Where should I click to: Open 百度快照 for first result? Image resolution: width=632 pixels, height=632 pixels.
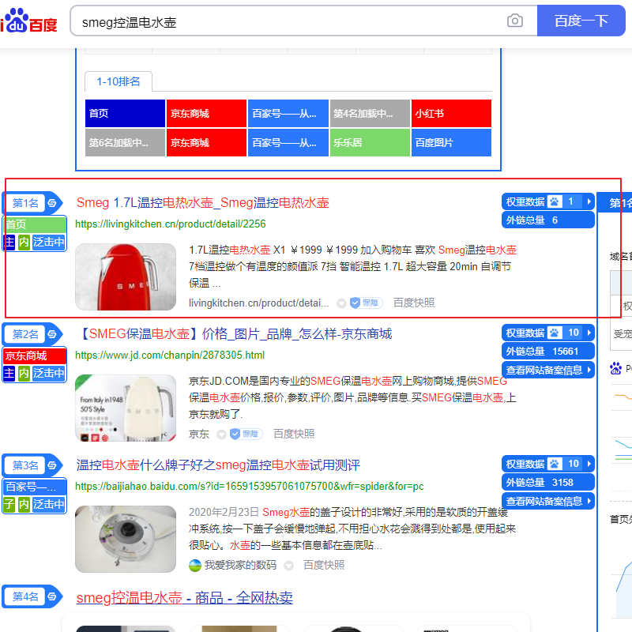(x=414, y=303)
